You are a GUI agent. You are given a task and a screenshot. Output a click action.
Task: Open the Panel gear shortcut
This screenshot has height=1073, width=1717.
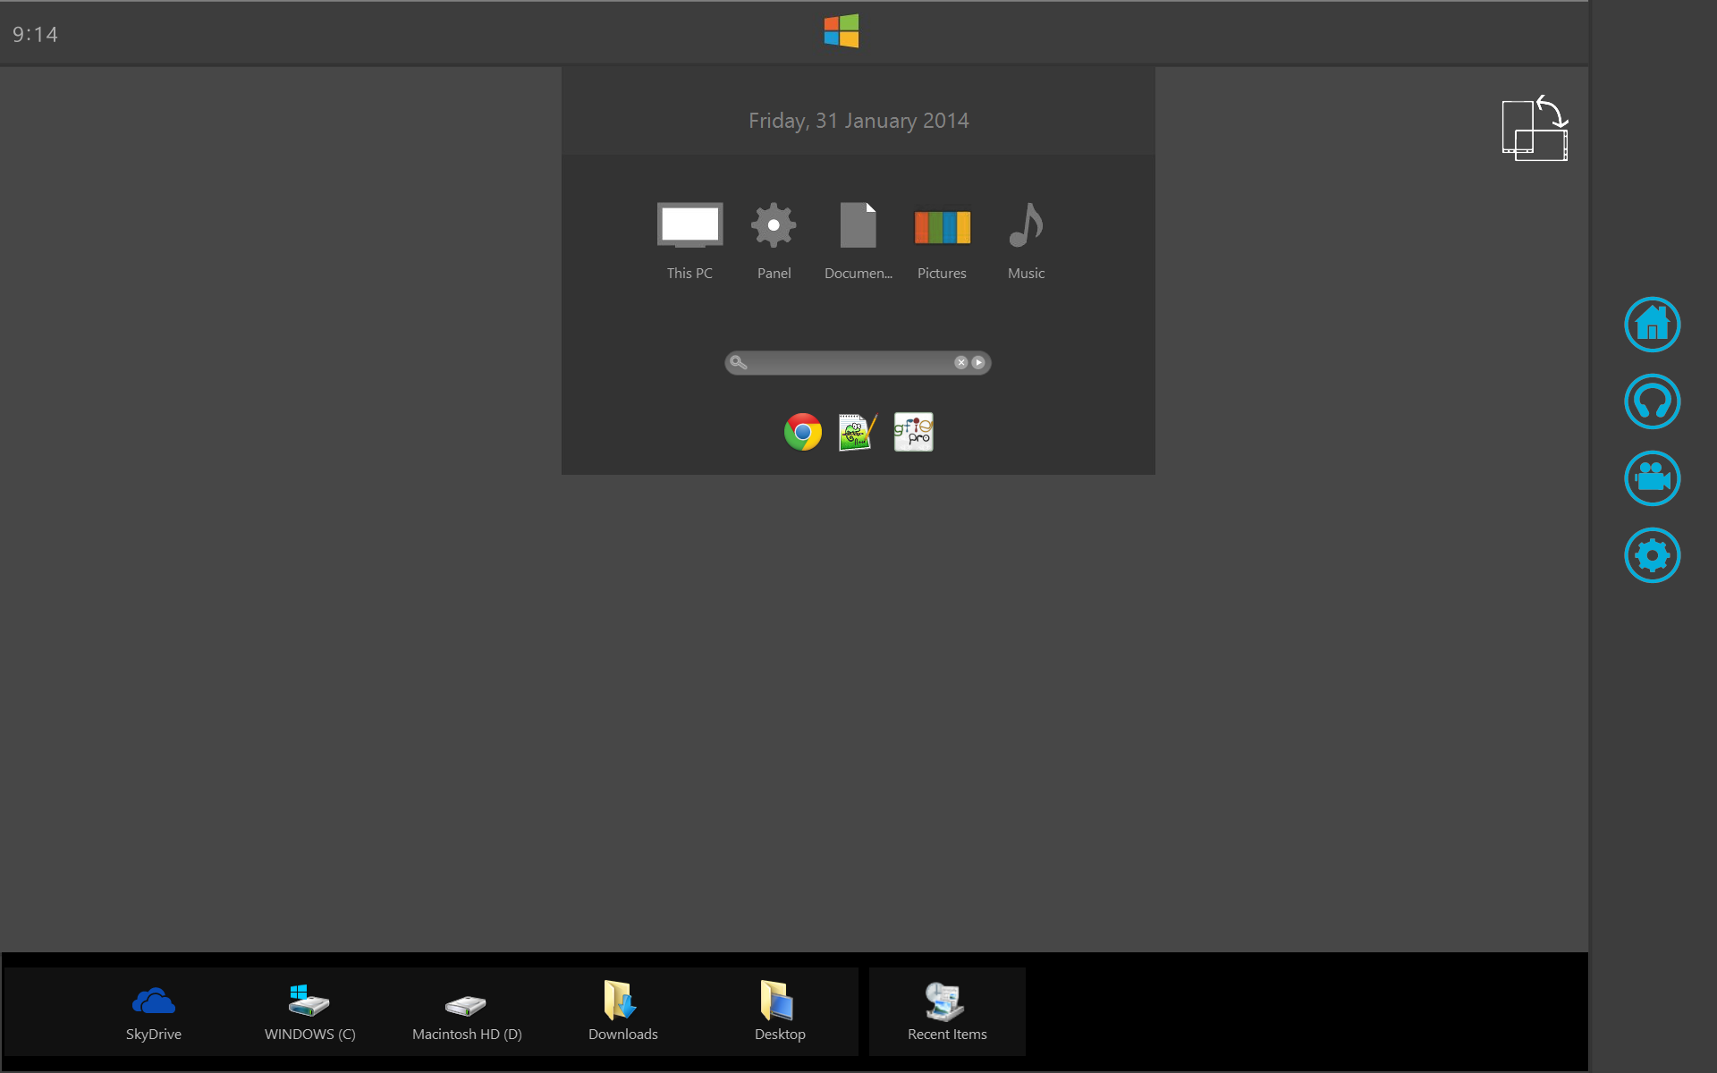pyautogui.click(x=774, y=226)
